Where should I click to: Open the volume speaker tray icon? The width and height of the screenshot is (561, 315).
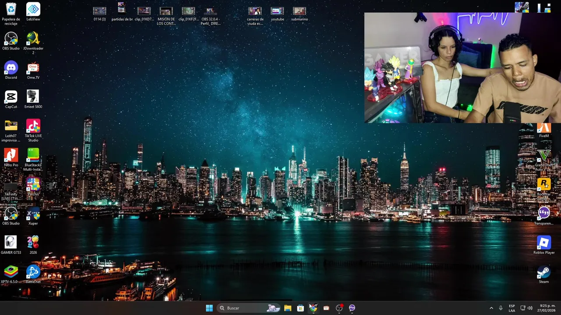(530, 308)
